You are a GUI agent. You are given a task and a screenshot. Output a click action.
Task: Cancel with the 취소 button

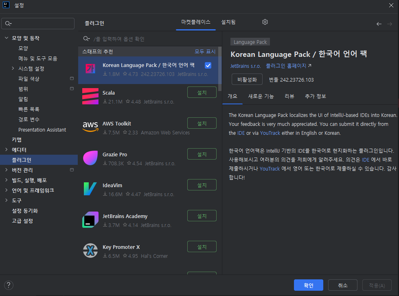point(343,285)
